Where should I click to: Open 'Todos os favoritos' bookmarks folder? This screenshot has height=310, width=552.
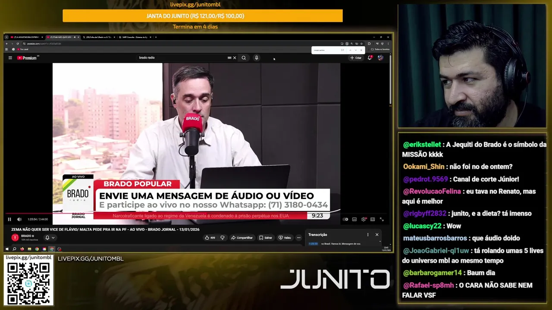380,49
